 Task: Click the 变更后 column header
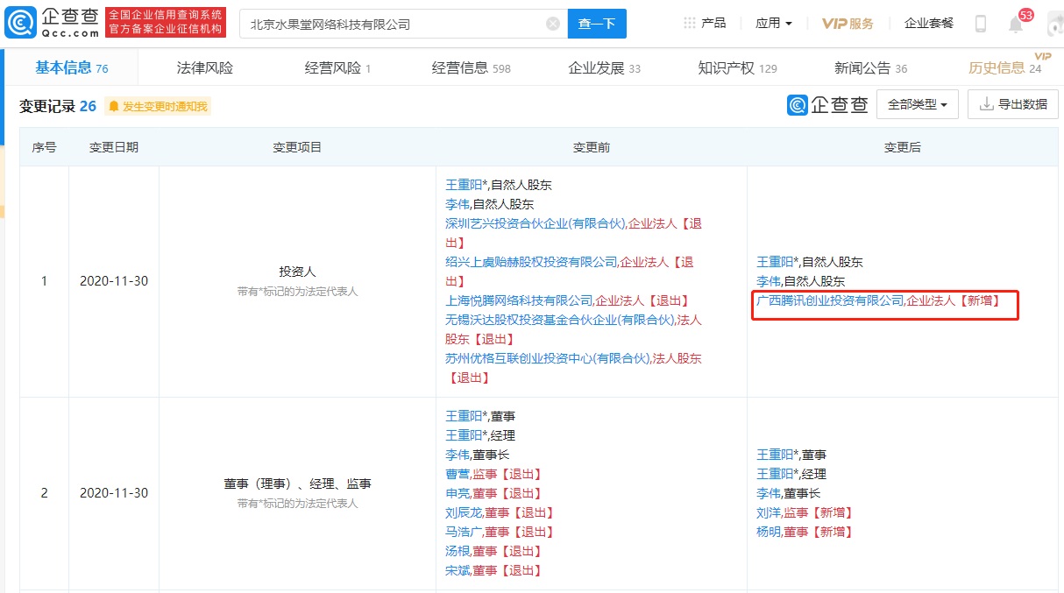coord(902,147)
